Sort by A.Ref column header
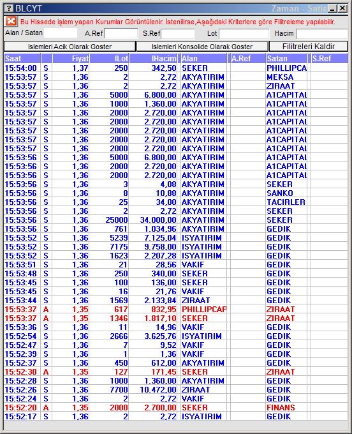 [248, 59]
